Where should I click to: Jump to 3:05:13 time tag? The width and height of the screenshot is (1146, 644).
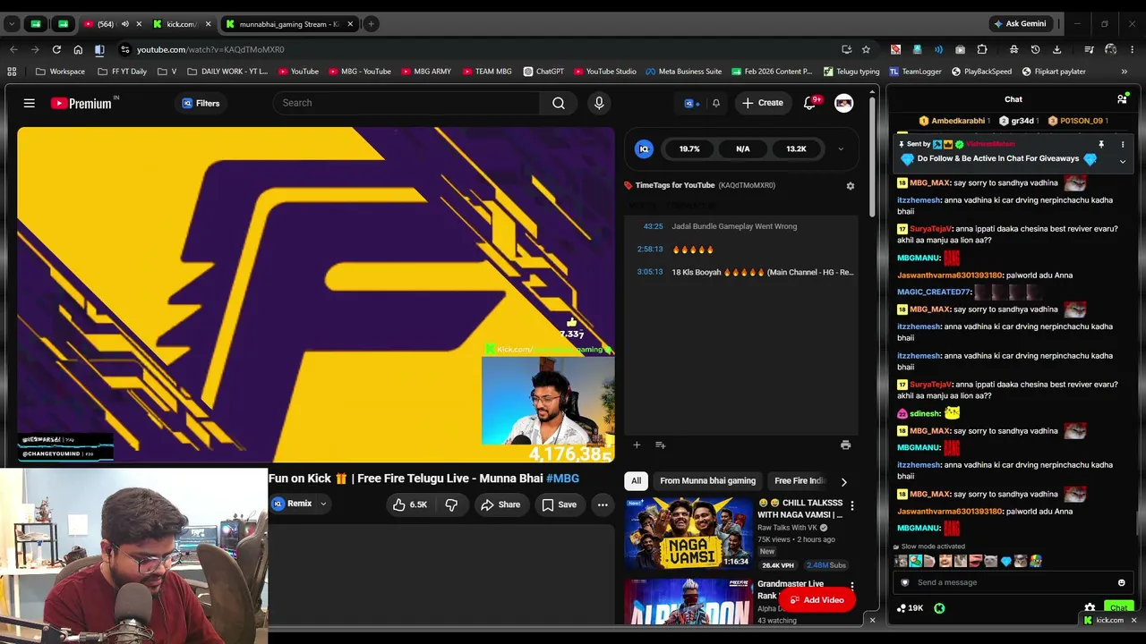(650, 272)
